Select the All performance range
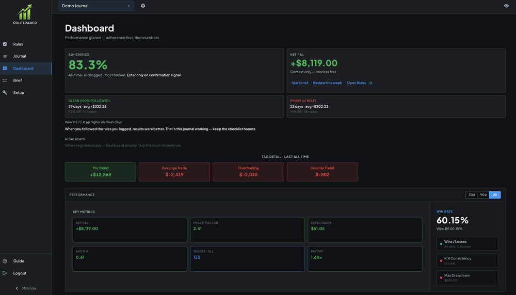 coord(495,195)
